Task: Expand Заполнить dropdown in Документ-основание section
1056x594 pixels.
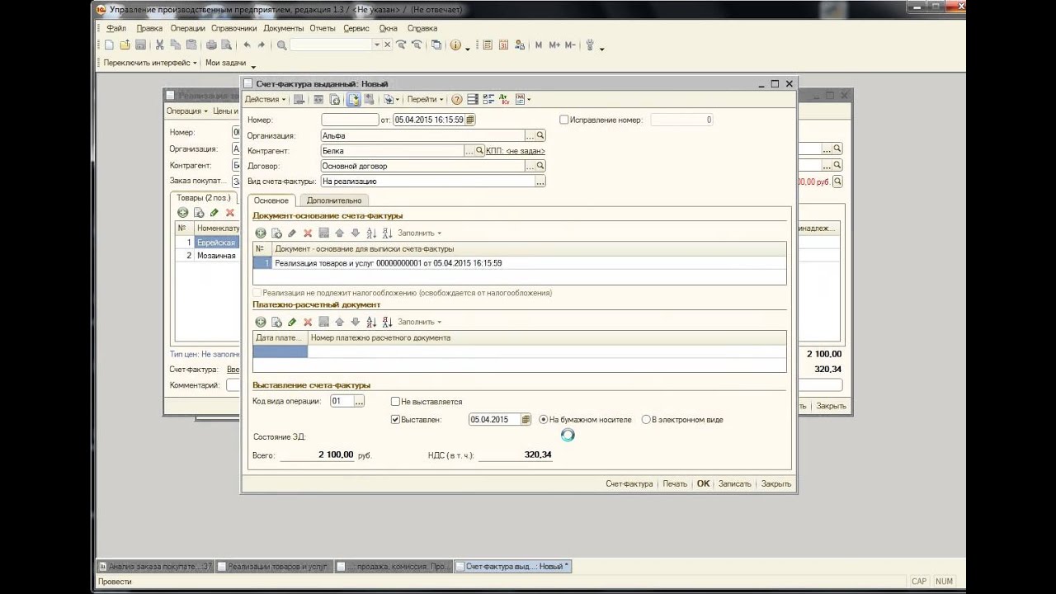Action: pyautogui.click(x=419, y=233)
